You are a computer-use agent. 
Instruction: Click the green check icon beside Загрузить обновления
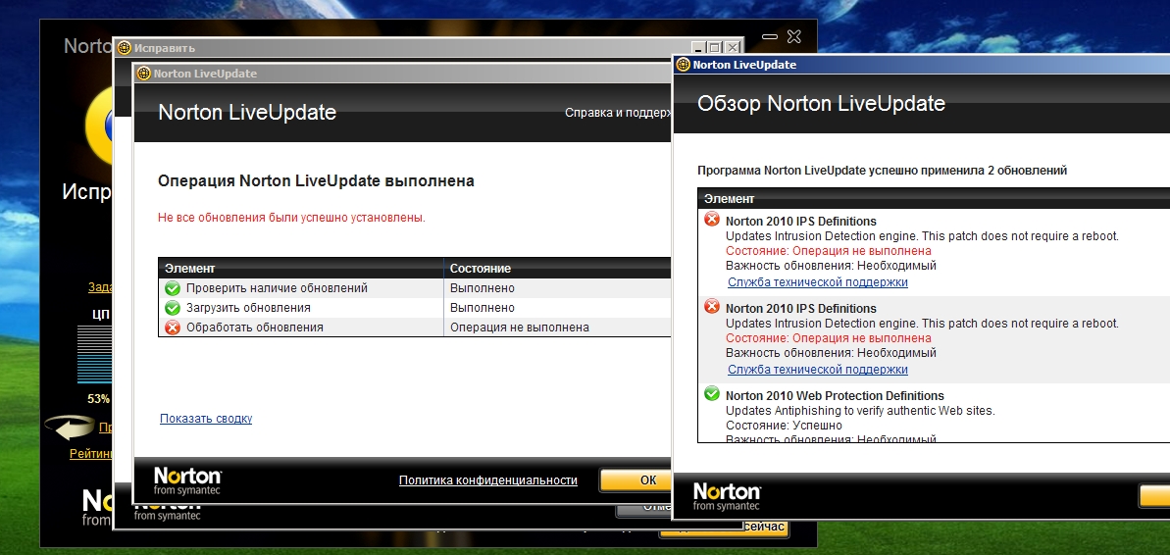click(x=173, y=307)
